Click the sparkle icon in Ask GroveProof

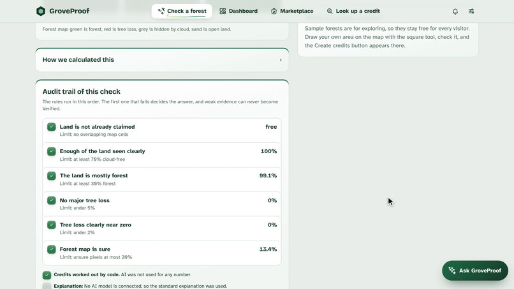[x=452, y=270]
